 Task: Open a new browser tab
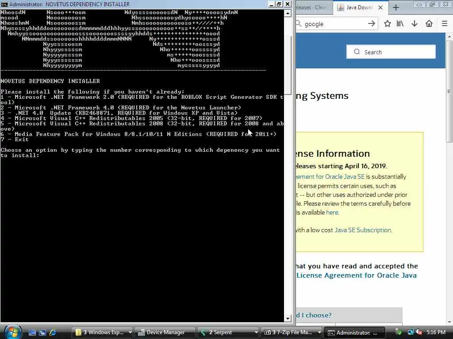point(396,8)
